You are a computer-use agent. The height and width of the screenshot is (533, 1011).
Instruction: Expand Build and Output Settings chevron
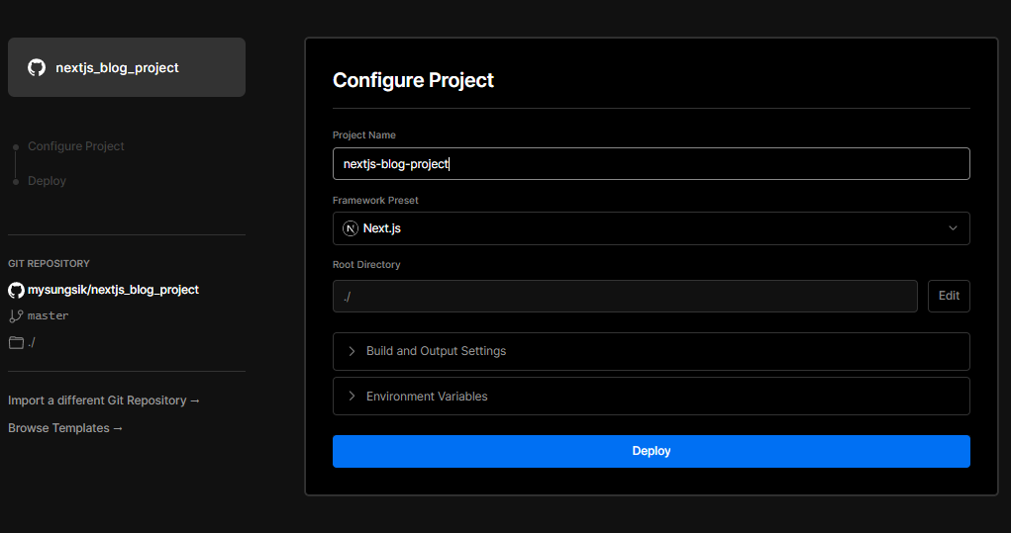(352, 351)
